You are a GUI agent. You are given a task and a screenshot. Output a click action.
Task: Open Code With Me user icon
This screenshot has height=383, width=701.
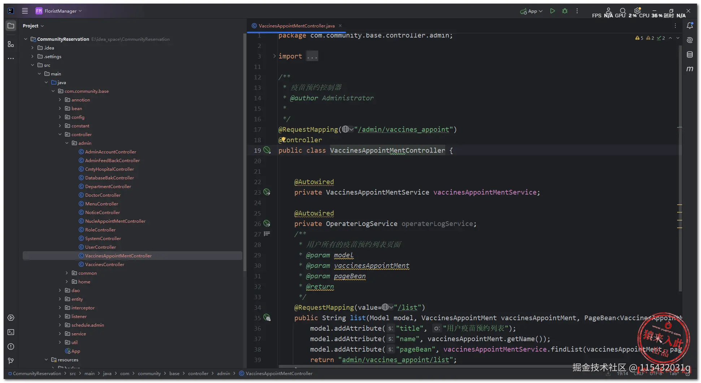(x=609, y=11)
